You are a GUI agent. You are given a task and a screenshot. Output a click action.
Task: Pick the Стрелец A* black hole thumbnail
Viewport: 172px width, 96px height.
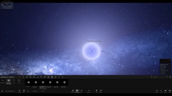pos(29,82)
